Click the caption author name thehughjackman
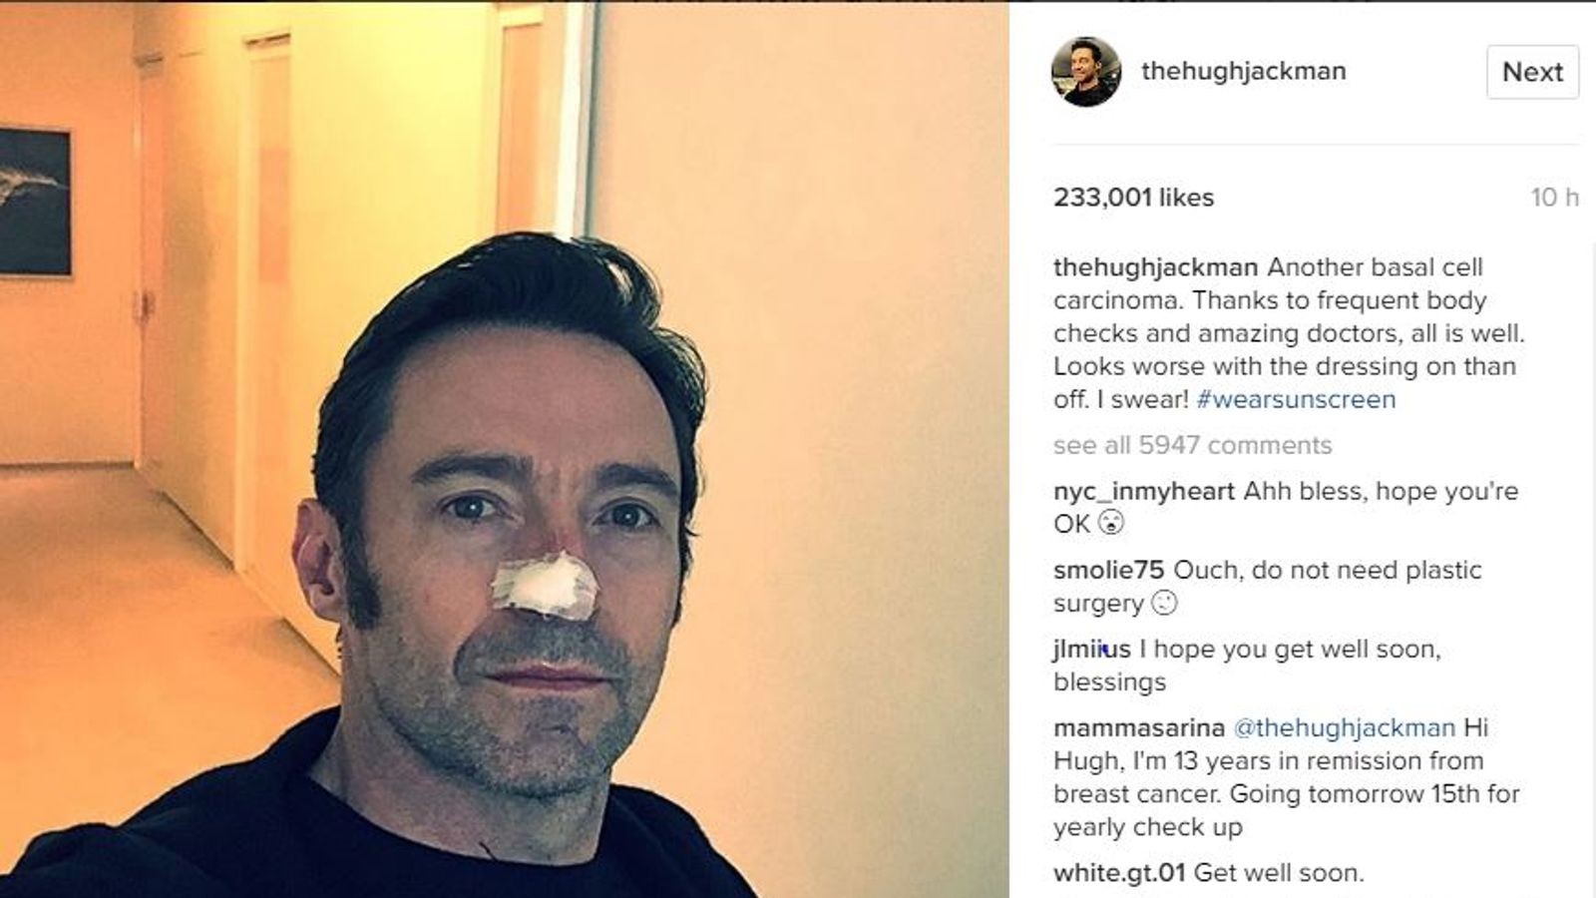 (1155, 267)
